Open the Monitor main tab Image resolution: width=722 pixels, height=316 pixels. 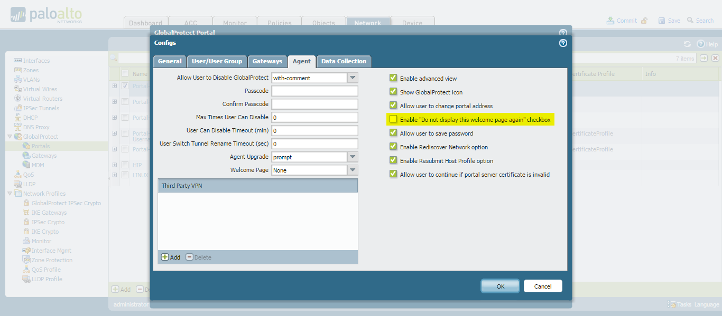click(235, 23)
